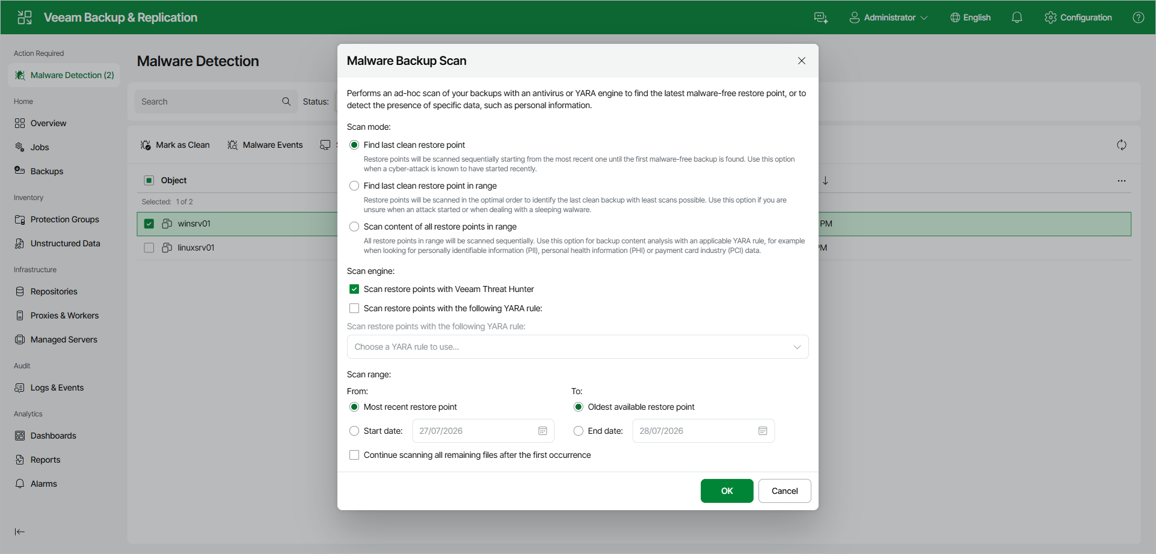Select Find last clean restore point mode
This screenshot has width=1156, height=554.
point(354,145)
